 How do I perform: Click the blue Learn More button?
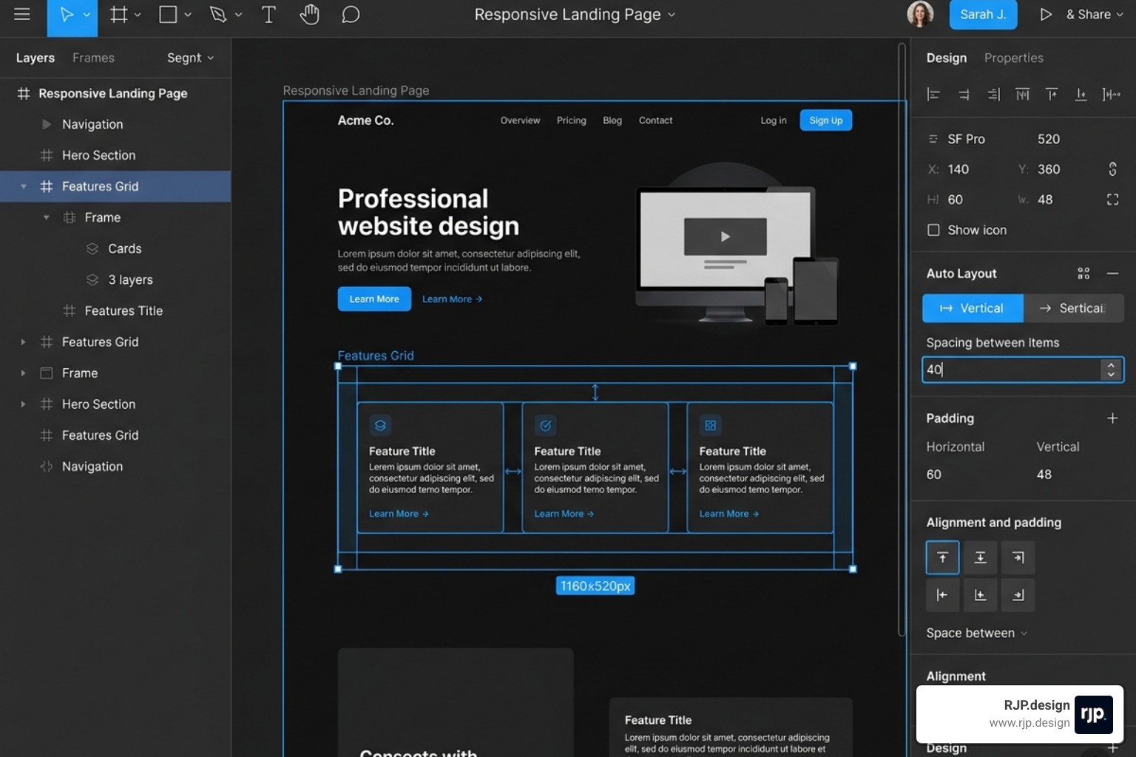374,299
